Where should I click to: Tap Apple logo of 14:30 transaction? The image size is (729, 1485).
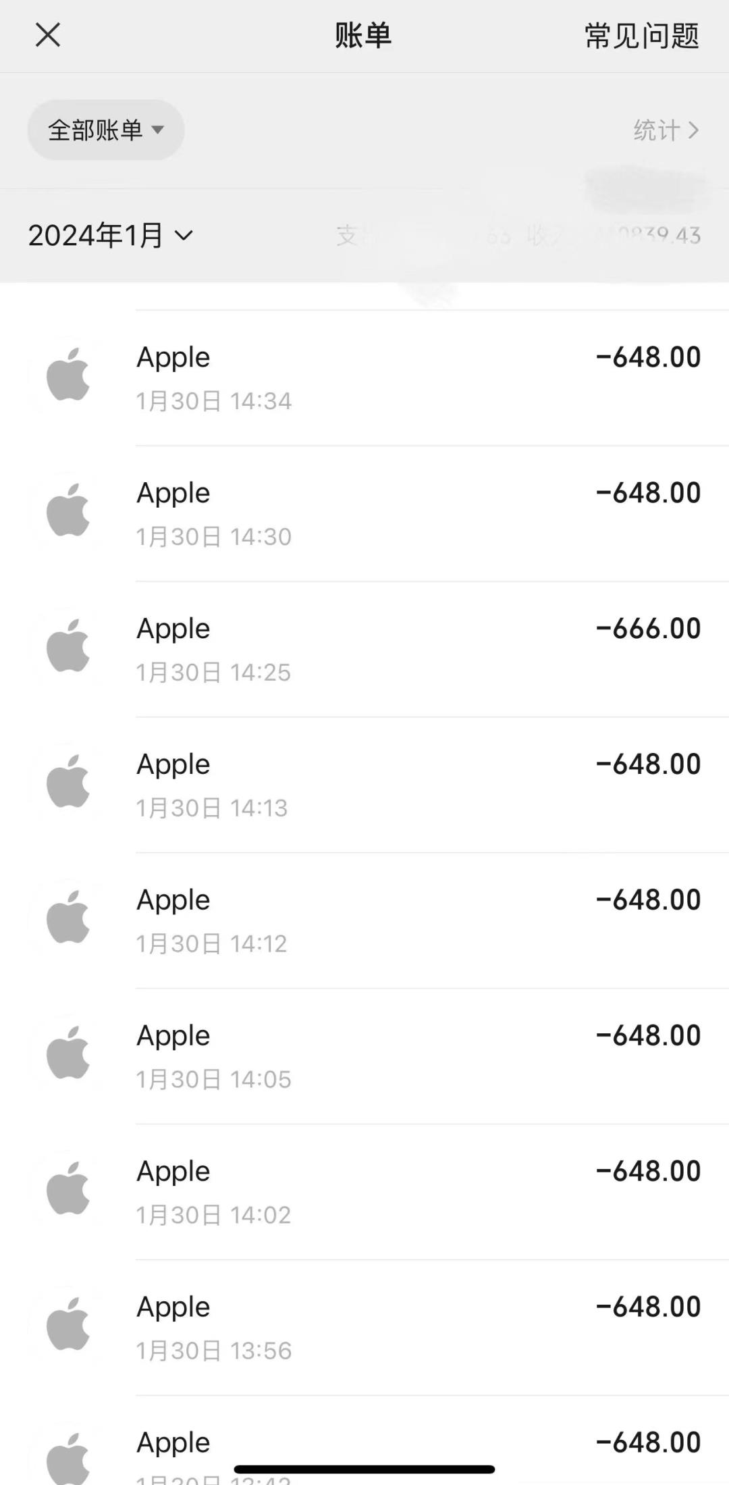pos(68,510)
